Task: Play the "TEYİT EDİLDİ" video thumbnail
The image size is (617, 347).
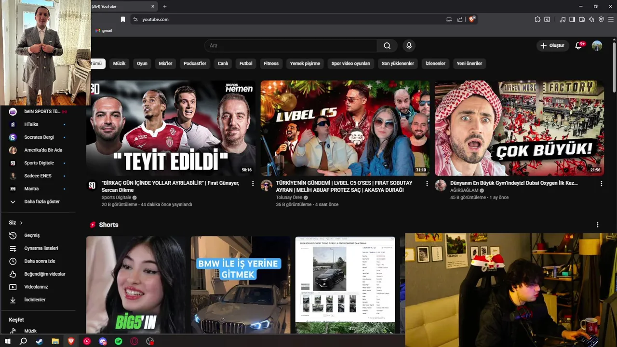Action: (x=171, y=128)
